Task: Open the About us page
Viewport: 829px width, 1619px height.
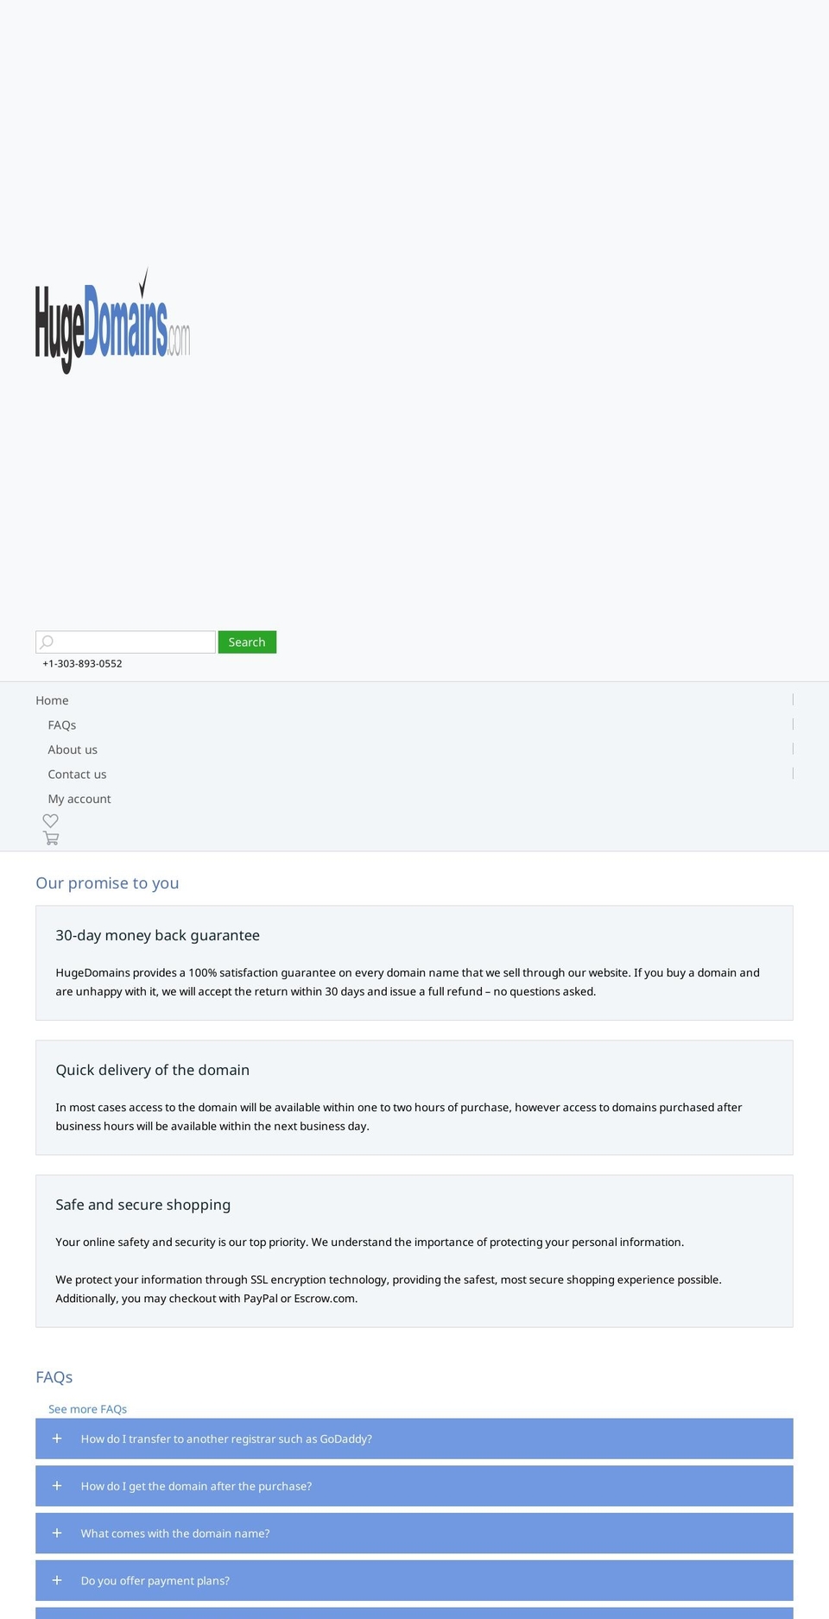Action: (73, 749)
